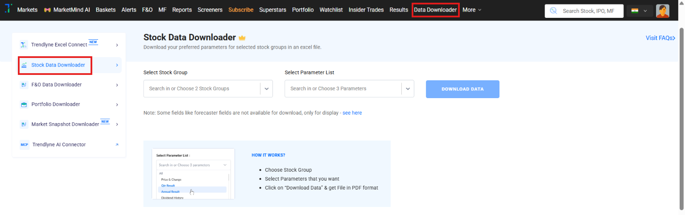Click the NEW badge on Trendlyne Excel Connect
Screen dimensions: 685x215
point(93,42)
